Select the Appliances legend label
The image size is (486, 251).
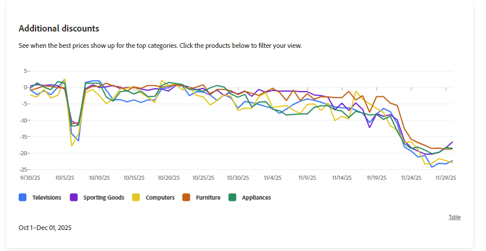tap(257, 198)
